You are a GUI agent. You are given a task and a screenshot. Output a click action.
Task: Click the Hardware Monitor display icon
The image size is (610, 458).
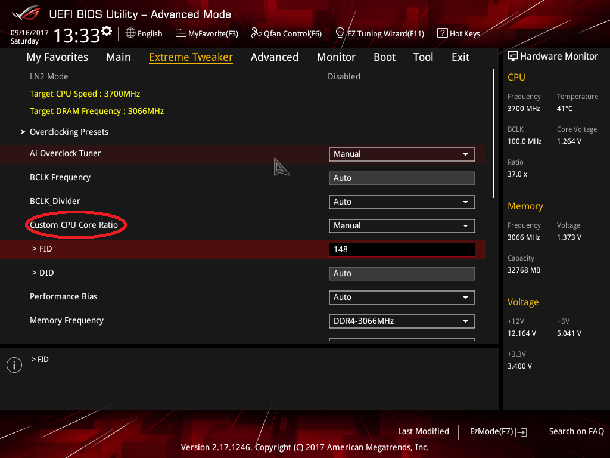(x=513, y=57)
